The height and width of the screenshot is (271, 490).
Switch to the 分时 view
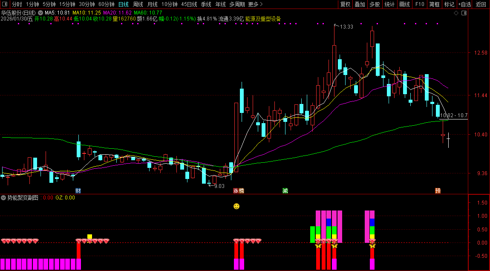(x=17, y=4)
